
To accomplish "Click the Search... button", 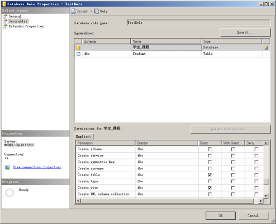I will coord(245,32).
